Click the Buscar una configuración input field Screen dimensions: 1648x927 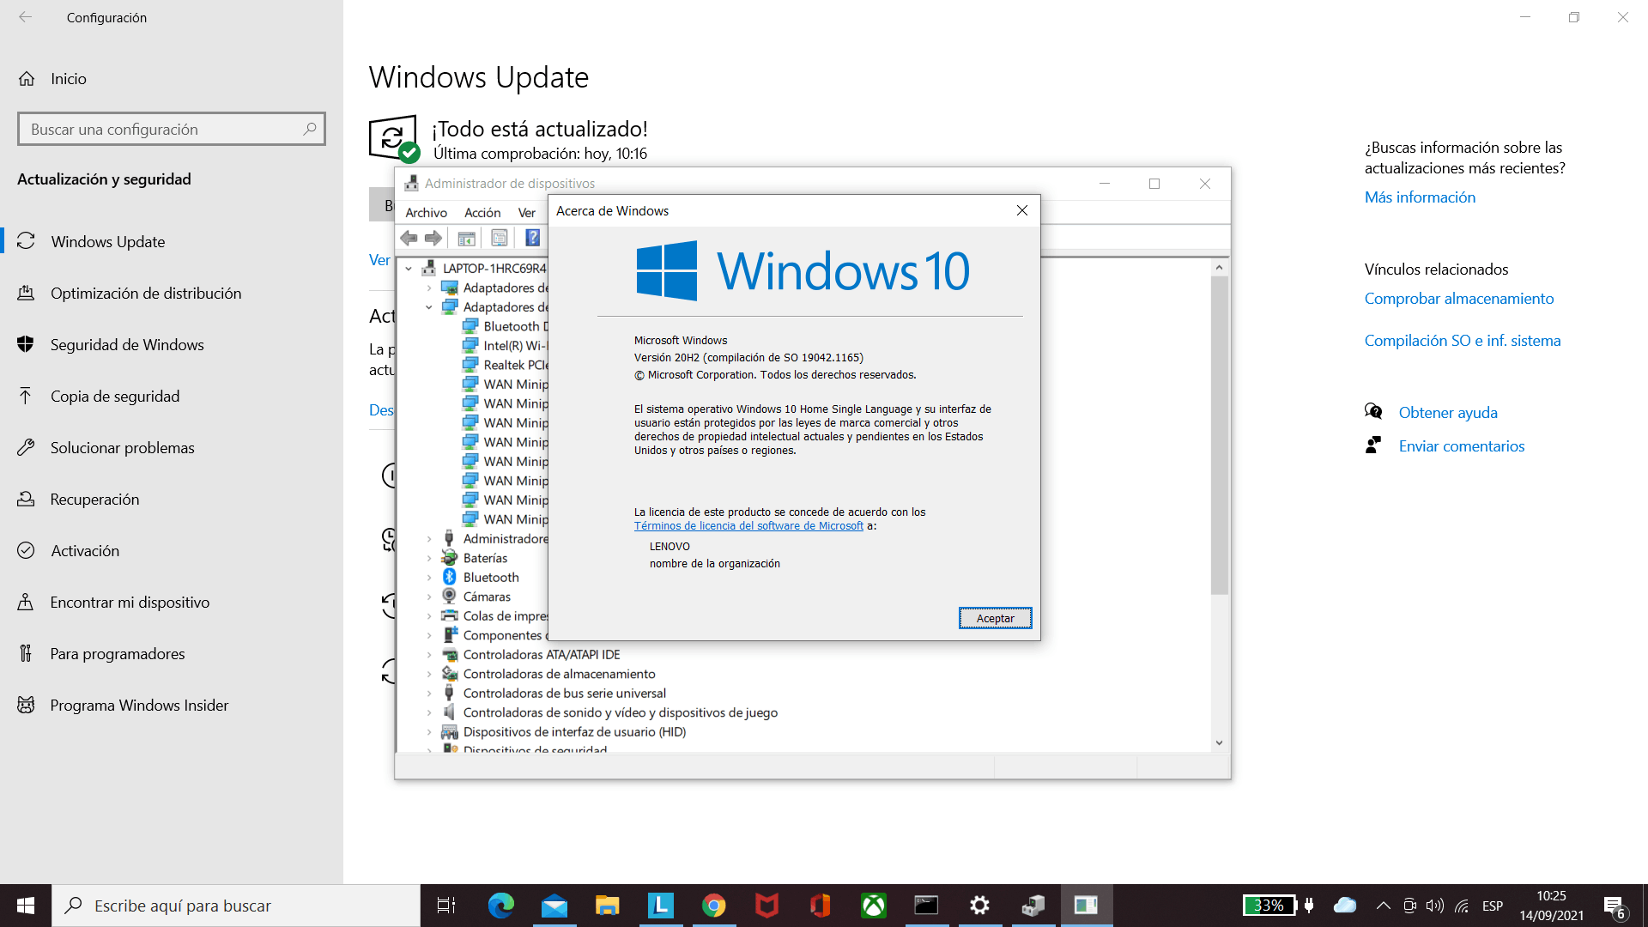[x=171, y=128]
